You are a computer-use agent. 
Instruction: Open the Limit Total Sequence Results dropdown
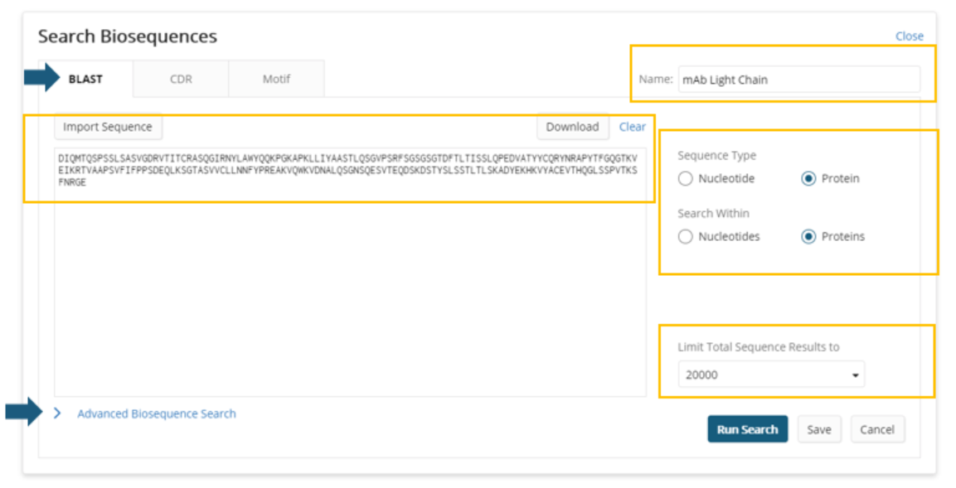click(770, 374)
